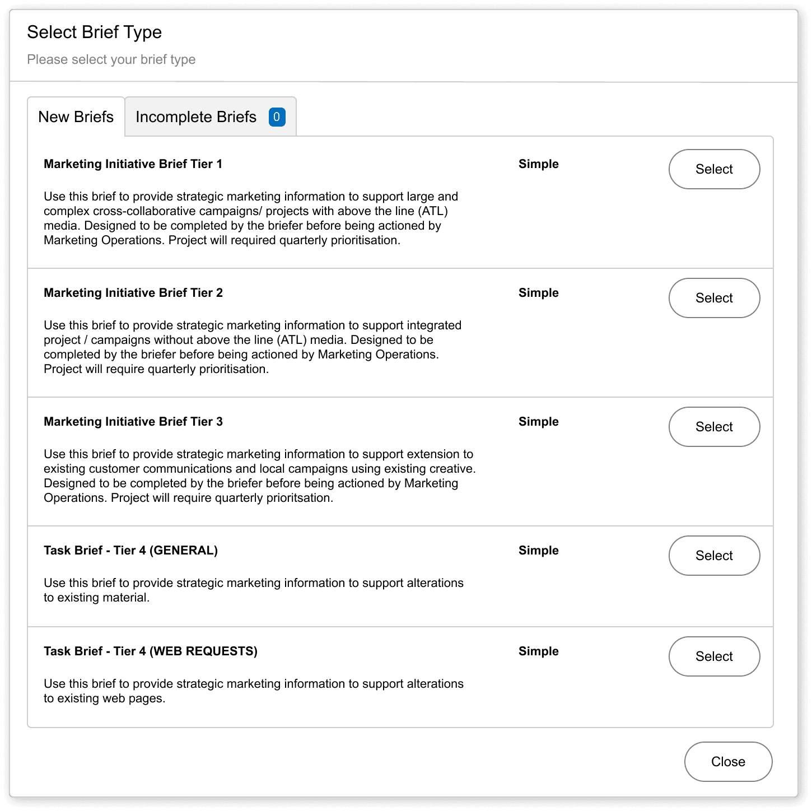The image size is (812, 811).
Task: Click the Marketing Initiative Brief Tier 1 title
Action: 133,164
